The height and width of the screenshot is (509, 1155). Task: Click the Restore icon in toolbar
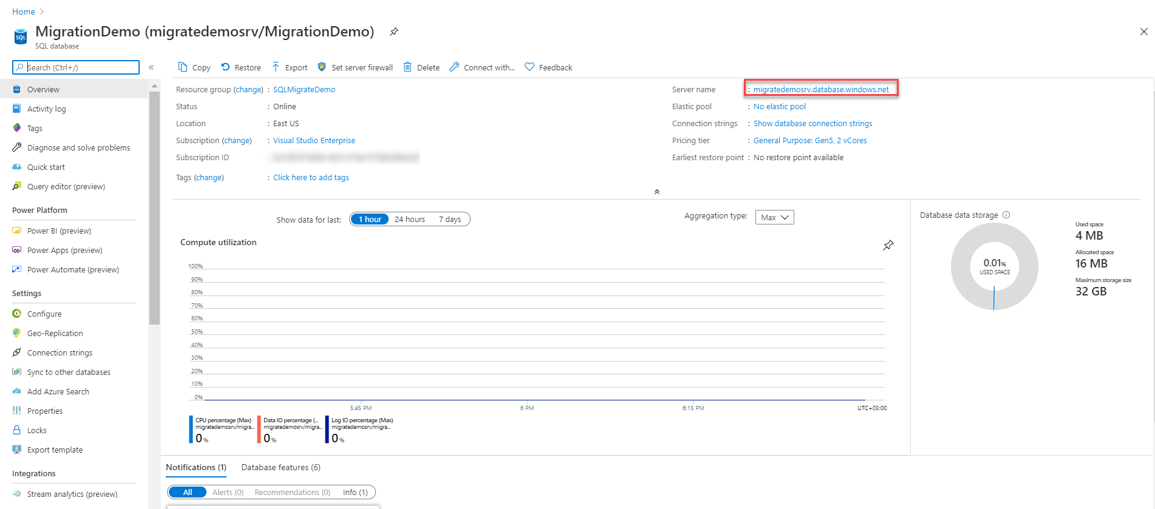[225, 67]
